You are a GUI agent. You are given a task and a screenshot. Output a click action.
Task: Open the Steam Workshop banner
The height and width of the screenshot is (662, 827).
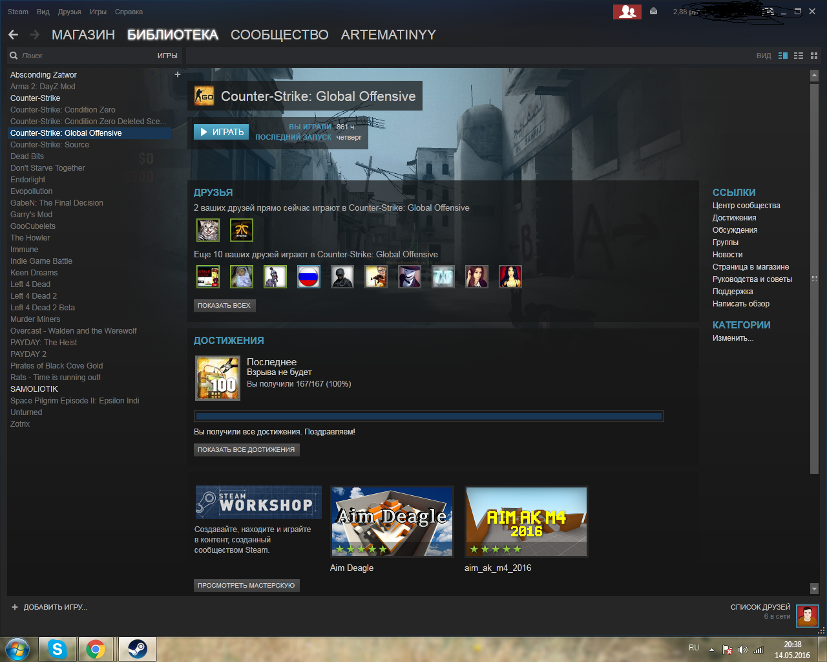pyautogui.click(x=258, y=502)
